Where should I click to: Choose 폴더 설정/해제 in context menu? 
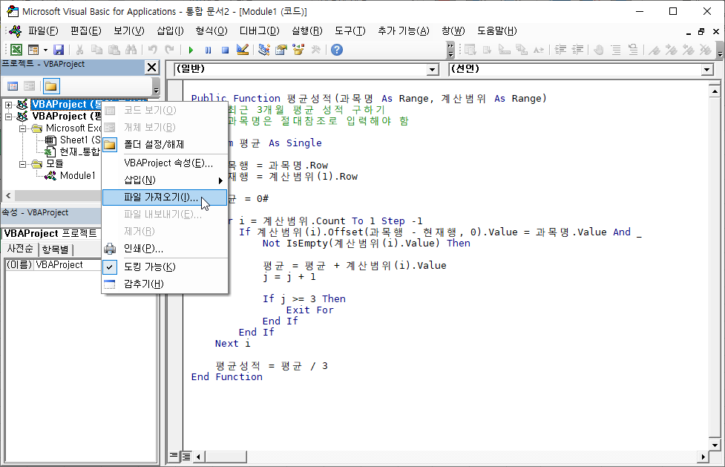(165, 144)
